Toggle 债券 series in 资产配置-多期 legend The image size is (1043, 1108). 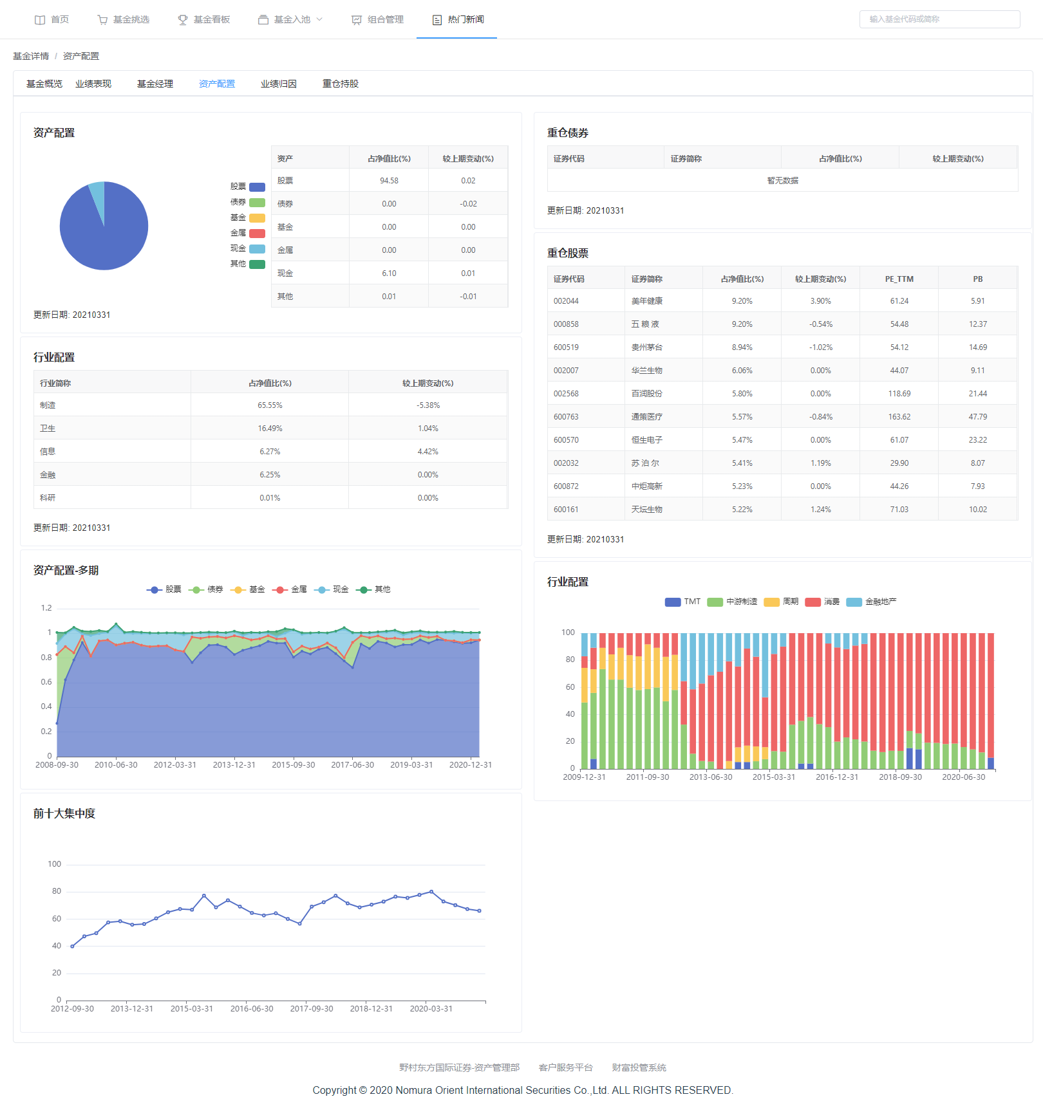click(x=206, y=589)
